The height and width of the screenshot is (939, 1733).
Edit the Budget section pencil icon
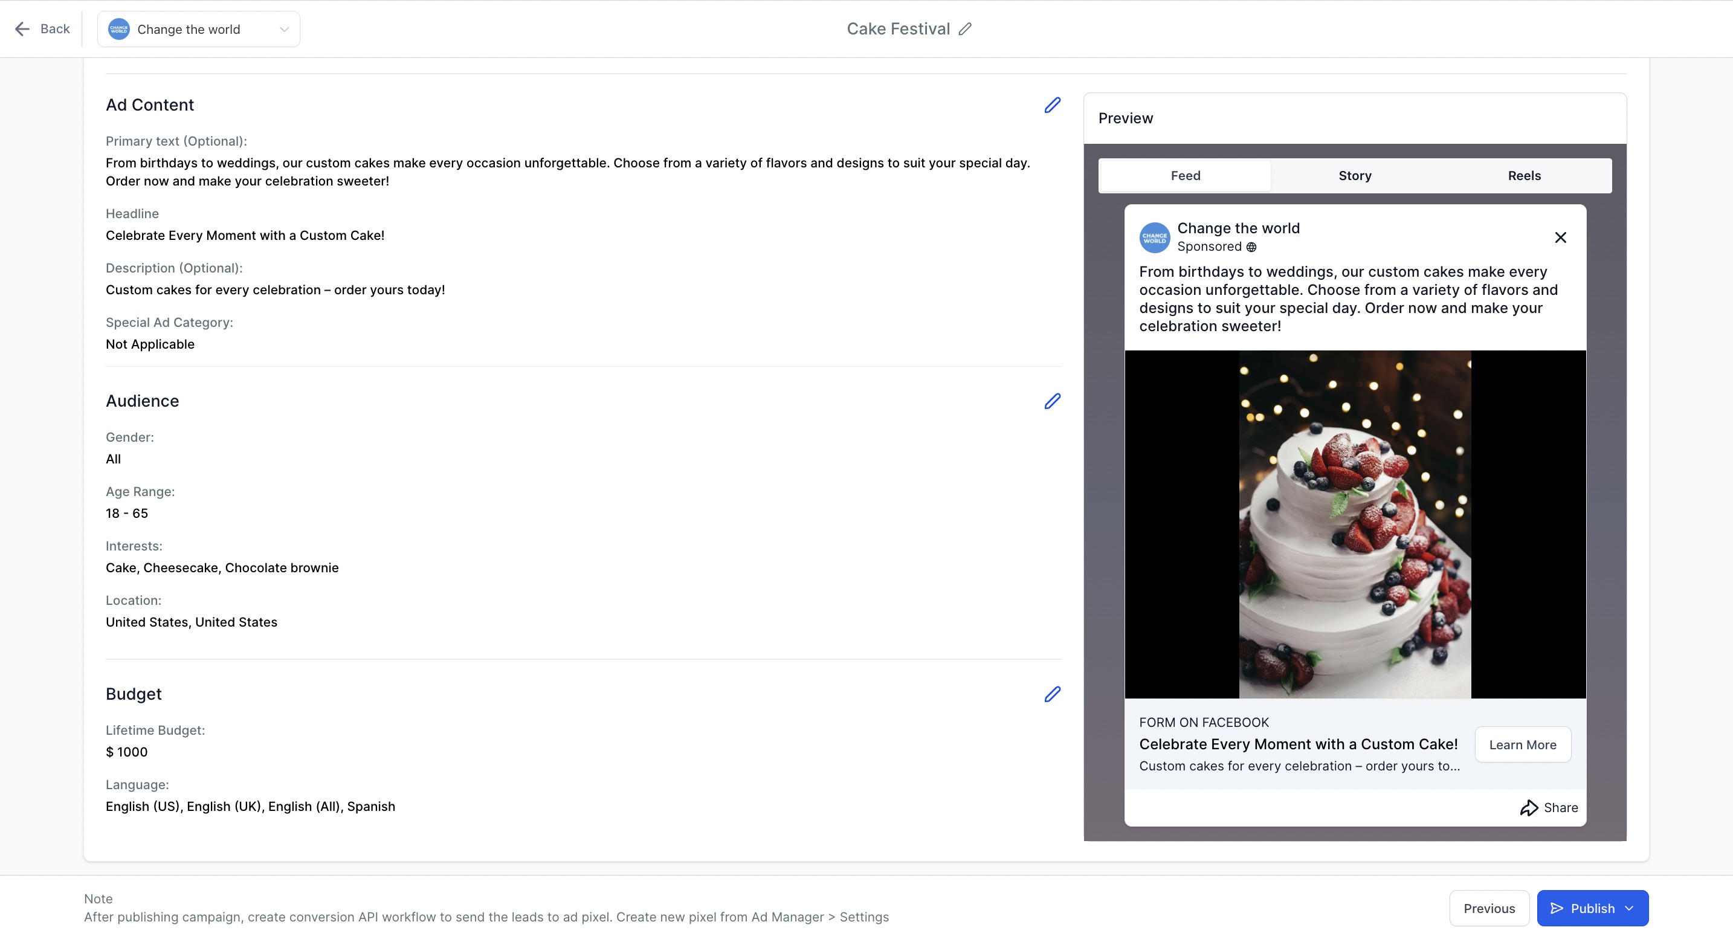click(x=1052, y=694)
